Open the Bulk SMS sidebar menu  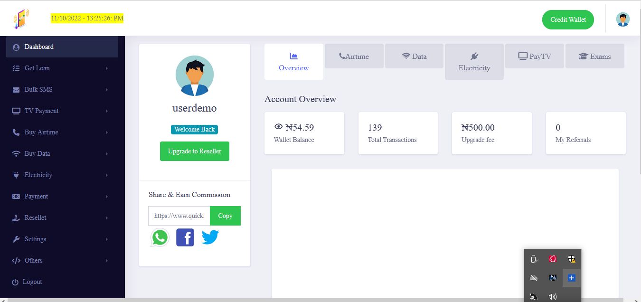tap(62, 89)
